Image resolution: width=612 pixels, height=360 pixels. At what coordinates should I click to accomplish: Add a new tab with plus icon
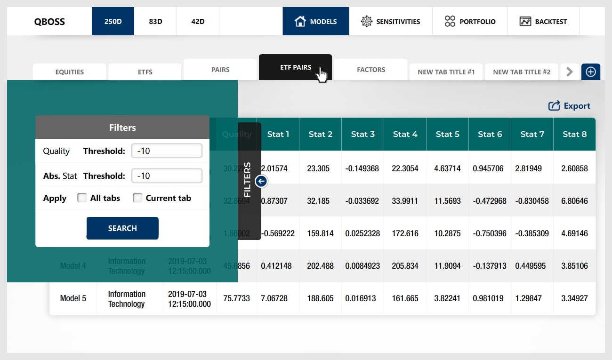(x=591, y=72)
